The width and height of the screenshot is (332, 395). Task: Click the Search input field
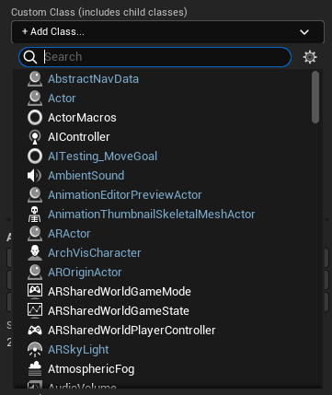[155, 57]
